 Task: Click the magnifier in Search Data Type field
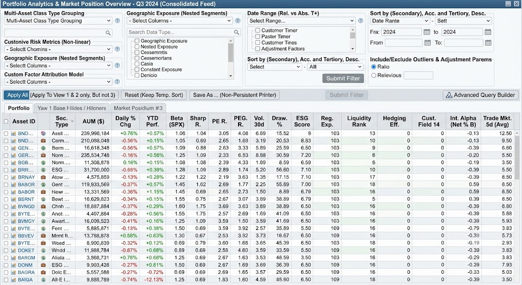[x=237, y=32]
